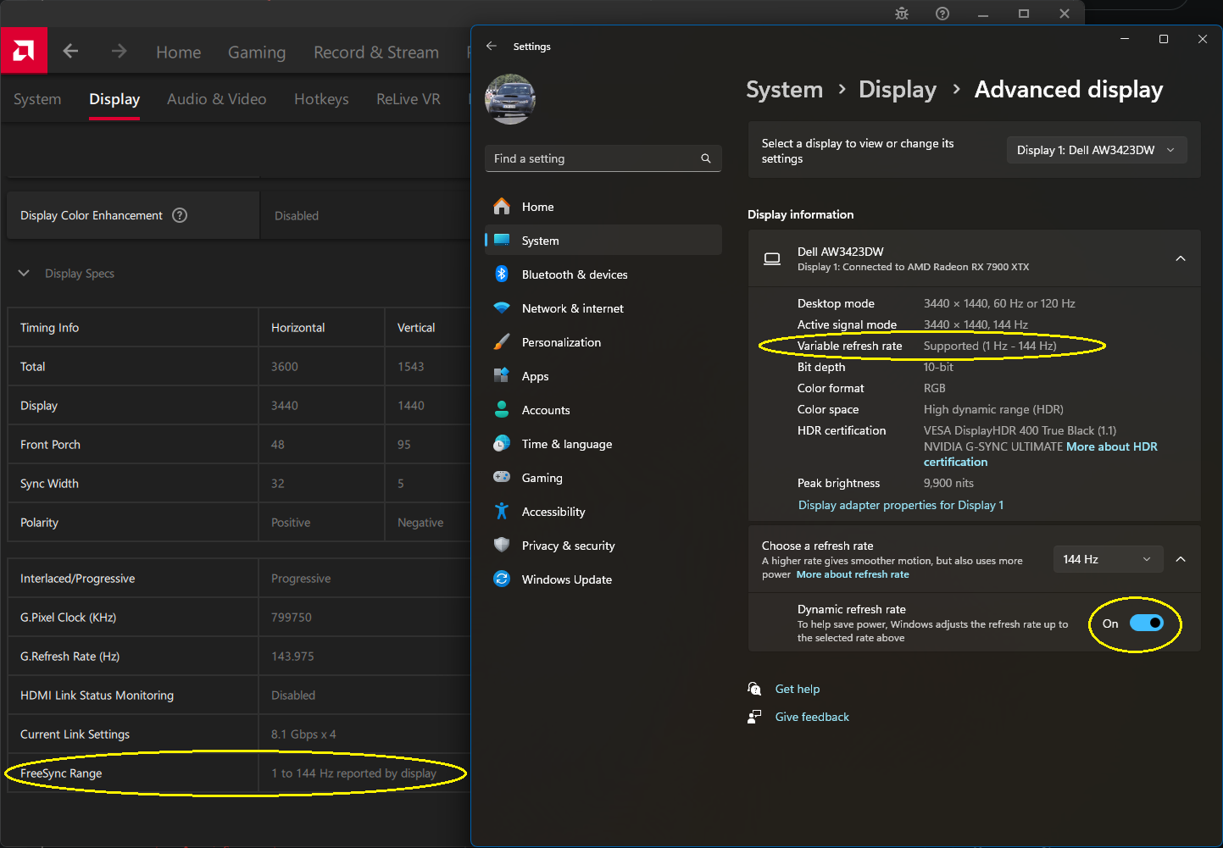Switch to the ReLive VR subtab
1223x848 pixels.
[409, 99]
